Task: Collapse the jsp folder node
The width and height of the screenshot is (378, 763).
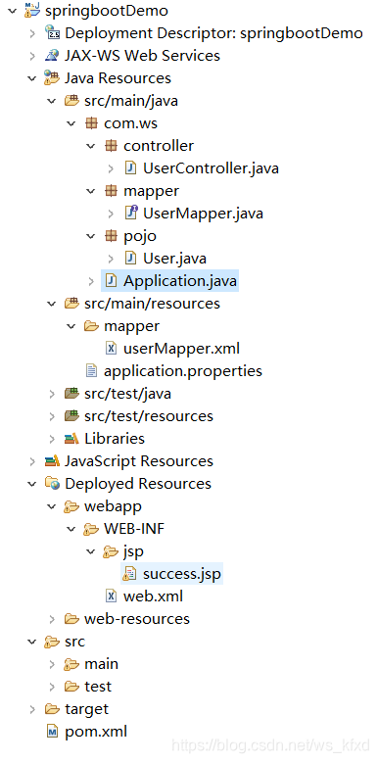Action: point(90,550)
